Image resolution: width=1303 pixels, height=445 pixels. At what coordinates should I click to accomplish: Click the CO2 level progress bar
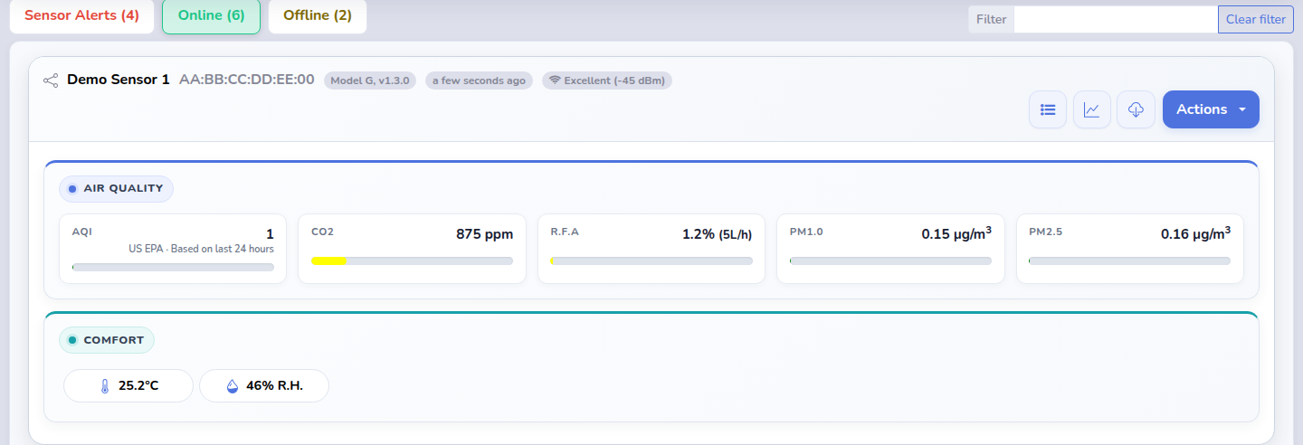(412, 260)
